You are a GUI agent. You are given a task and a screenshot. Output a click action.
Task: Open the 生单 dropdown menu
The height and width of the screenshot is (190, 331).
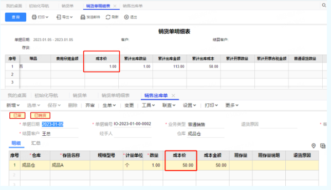109,105
